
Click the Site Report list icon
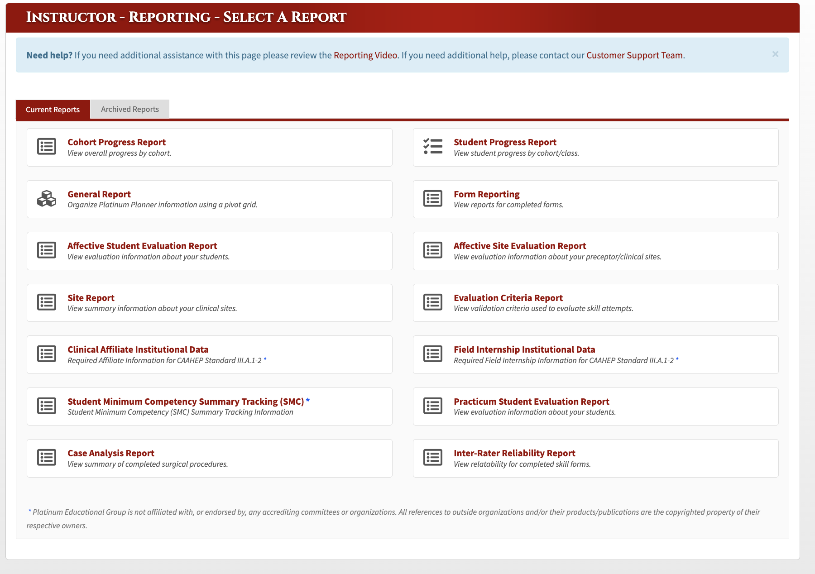[47, 302]
